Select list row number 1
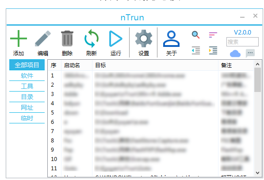264x180 pixels. pos(151,76)
